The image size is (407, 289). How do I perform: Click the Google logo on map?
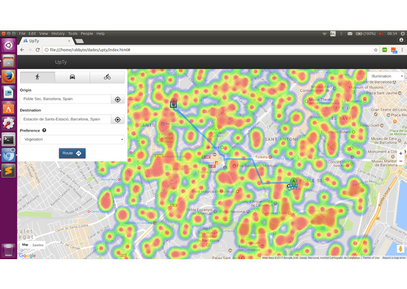click(x=28, y=256)
